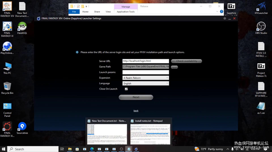Select the FINAL FANTASY XI desktop shortcut above PlayOnline
Image resolution: width=272 pixels, height=152 pixels.
click(x=7, y=30)
